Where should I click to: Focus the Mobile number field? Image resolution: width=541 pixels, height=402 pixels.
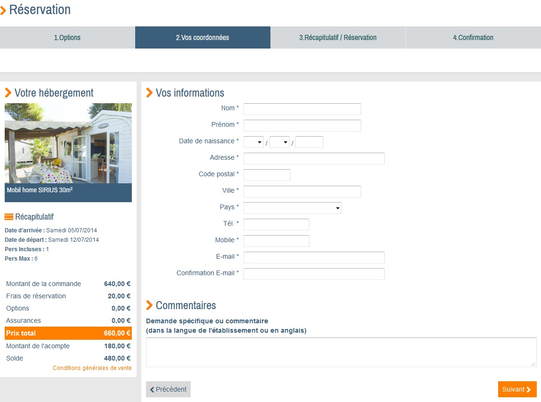click(x=276, y=241)
